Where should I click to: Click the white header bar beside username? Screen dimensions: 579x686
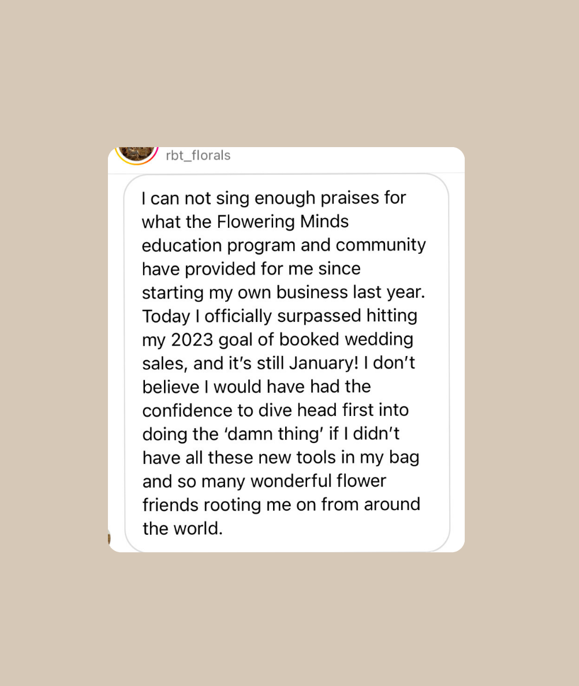346,159
